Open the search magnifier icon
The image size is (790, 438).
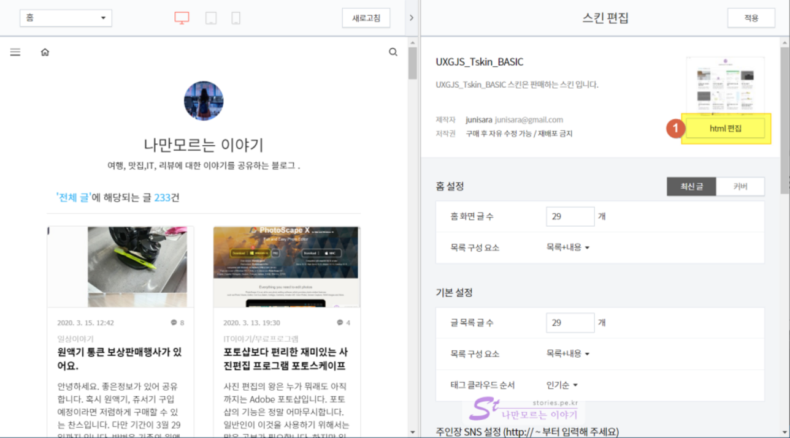[393, 53]
